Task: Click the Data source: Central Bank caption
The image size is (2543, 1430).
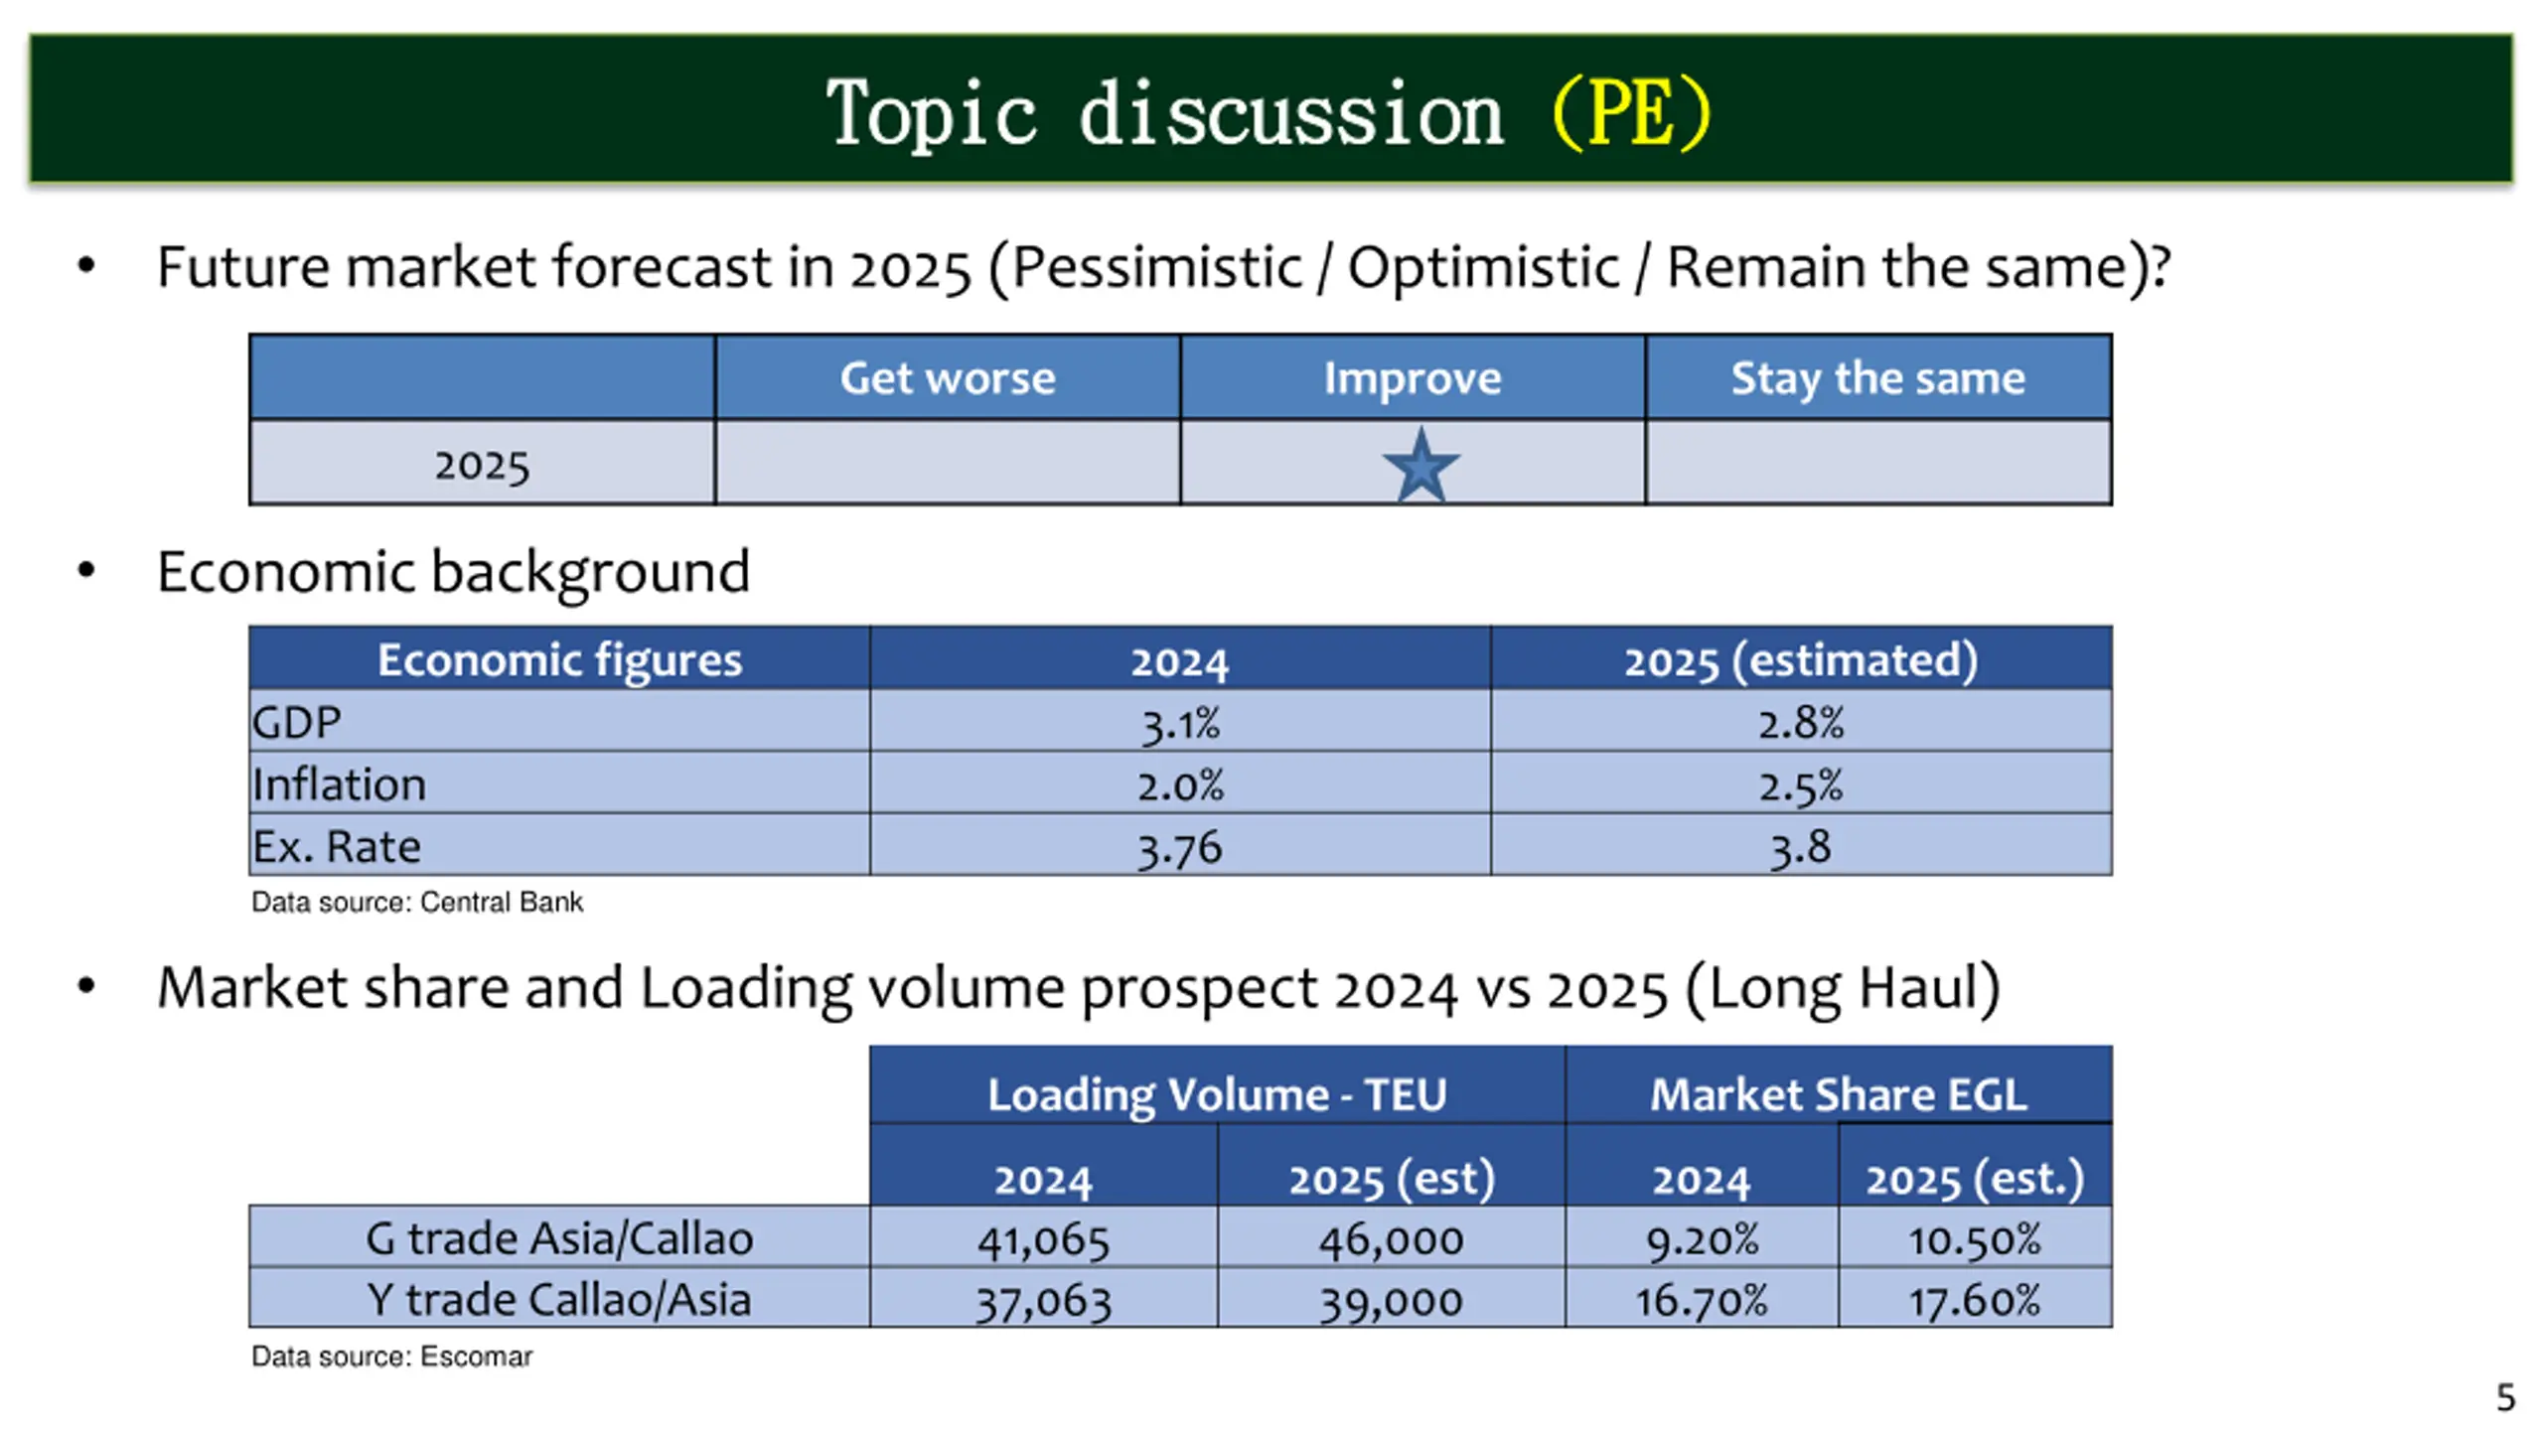Action: [416, 902]
